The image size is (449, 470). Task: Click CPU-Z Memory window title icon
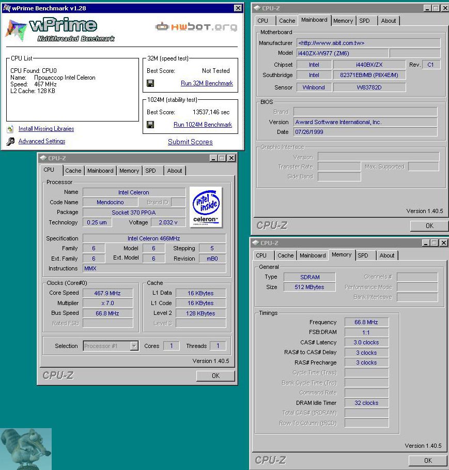tap(256, 242)
